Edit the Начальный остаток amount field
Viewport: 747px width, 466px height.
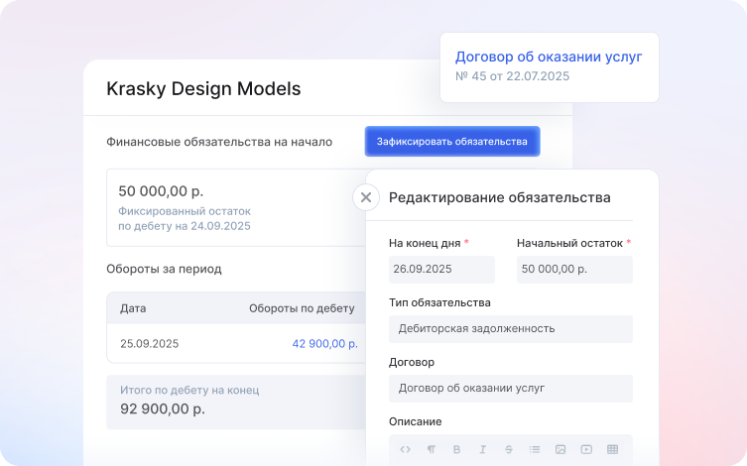coord(574,270)
